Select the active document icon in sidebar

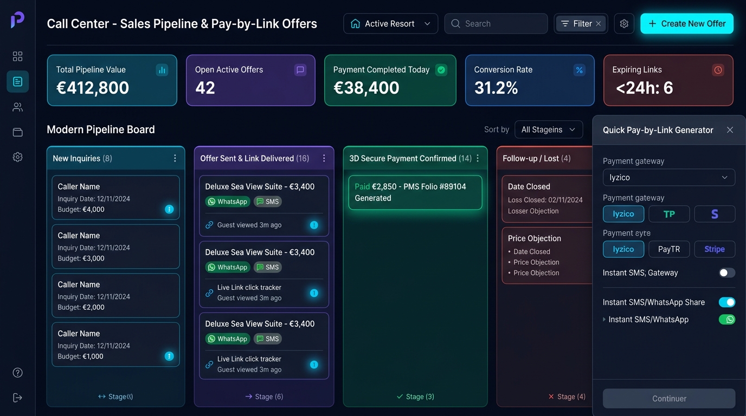[x=17, y=82]
